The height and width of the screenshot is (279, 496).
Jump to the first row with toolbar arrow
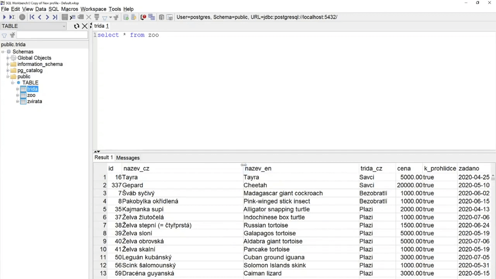32,17
